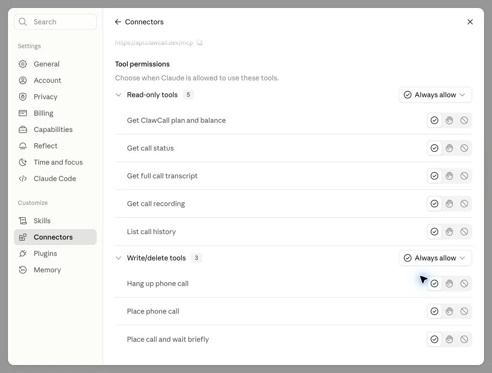Screen dimensions: 492x373
Task: Click the Tool permissions heading
Action: click(x=142, y=64)
